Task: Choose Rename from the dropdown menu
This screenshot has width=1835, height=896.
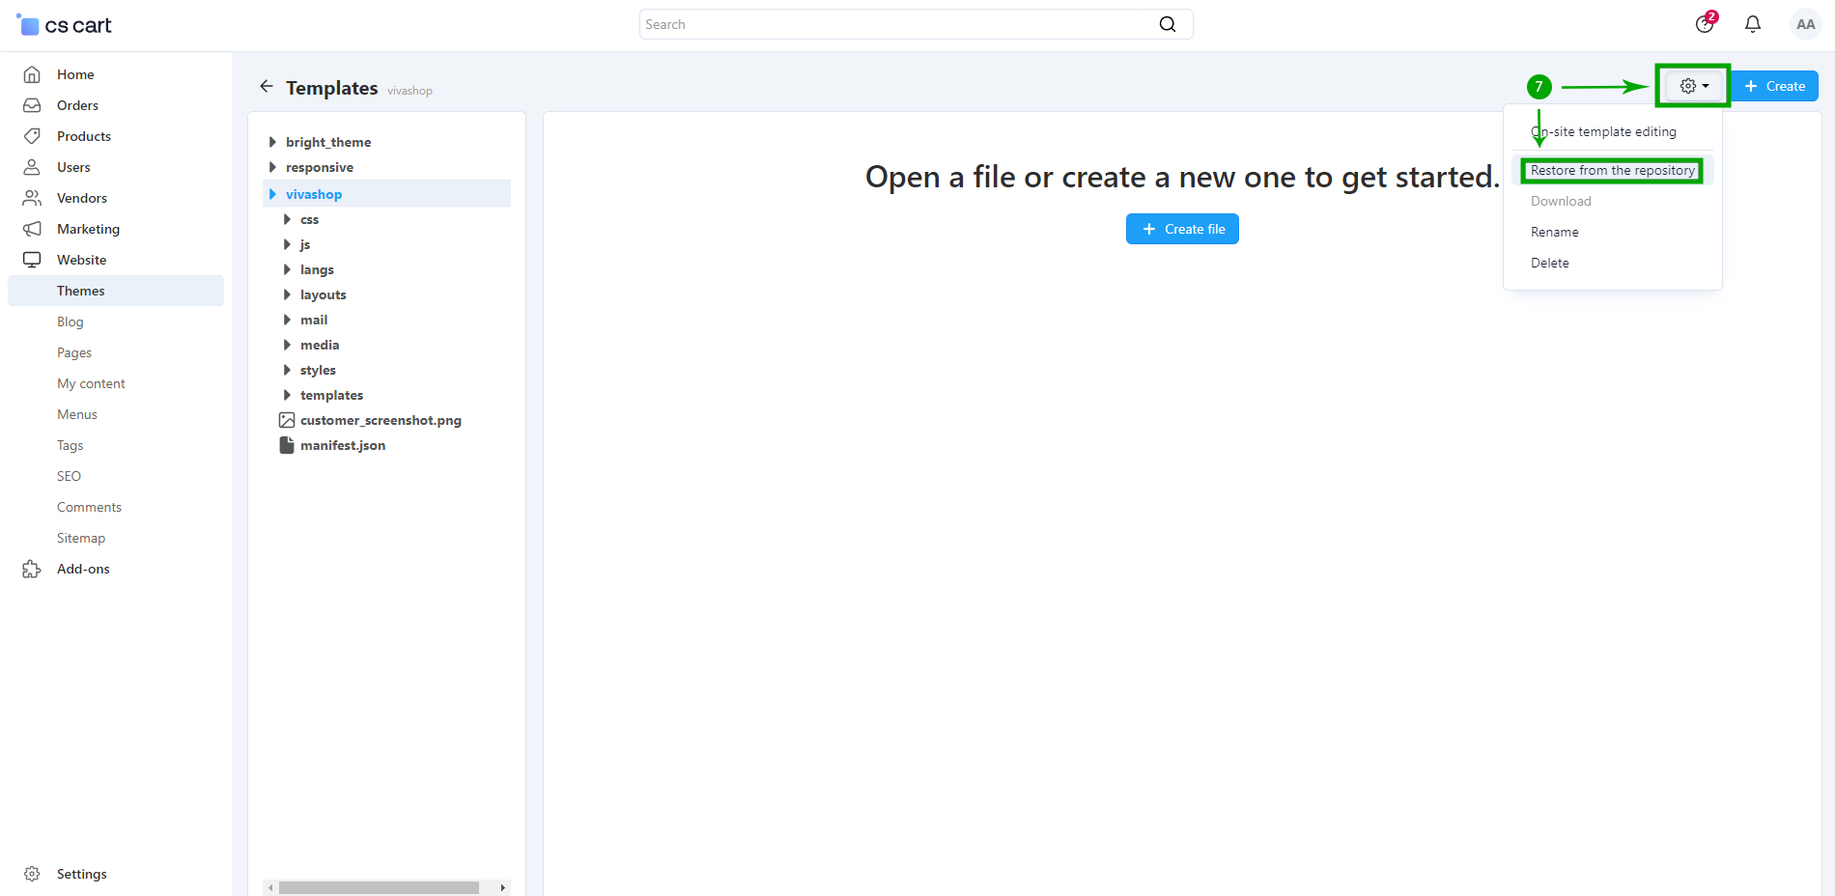Action: (1554, 232)
